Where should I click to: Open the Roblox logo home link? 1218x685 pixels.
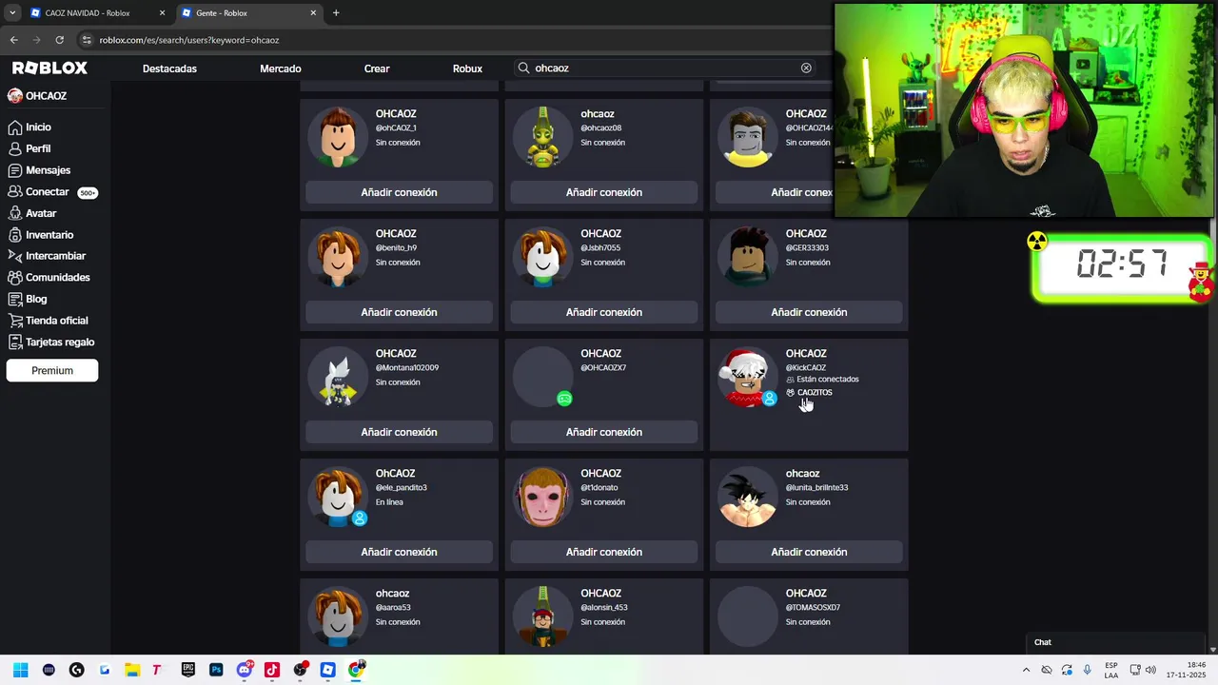click(49, 68)
